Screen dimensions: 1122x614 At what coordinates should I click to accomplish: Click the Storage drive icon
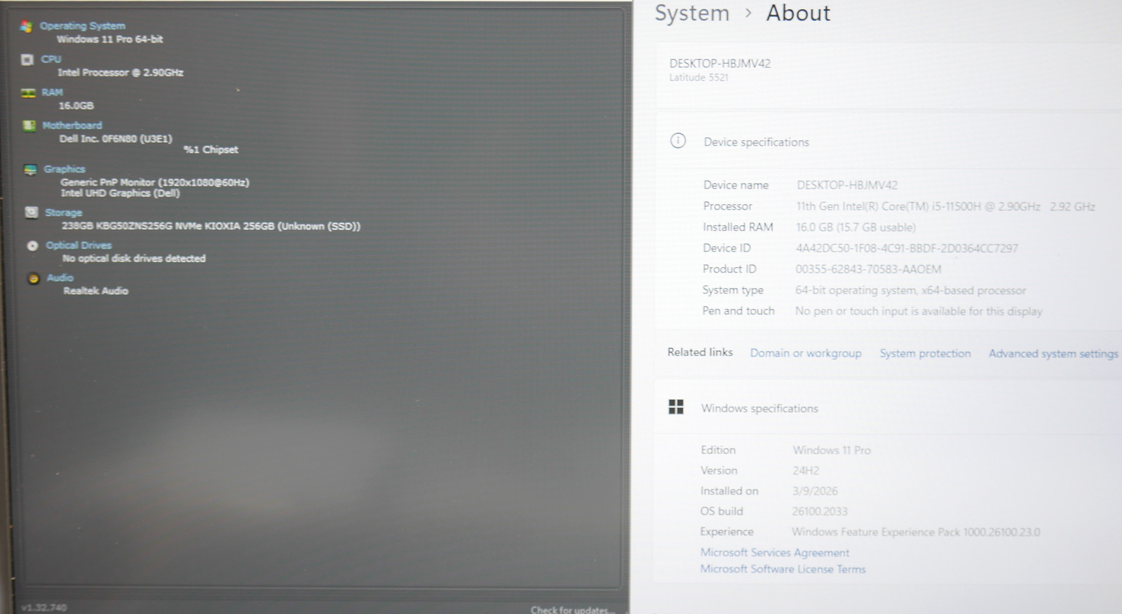pos(32,212)
